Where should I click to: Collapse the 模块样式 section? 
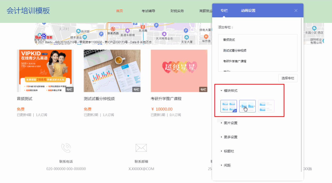pyautogui.click(x=229, y=91)
